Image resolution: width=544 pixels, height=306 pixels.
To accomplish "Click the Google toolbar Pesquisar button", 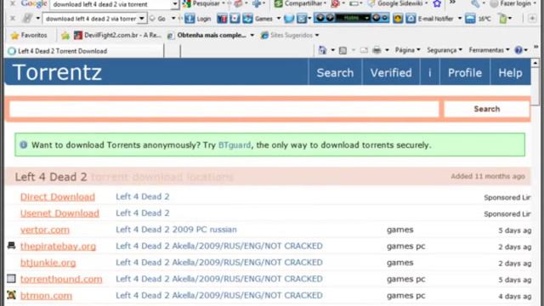I will [x=203, y=3].
